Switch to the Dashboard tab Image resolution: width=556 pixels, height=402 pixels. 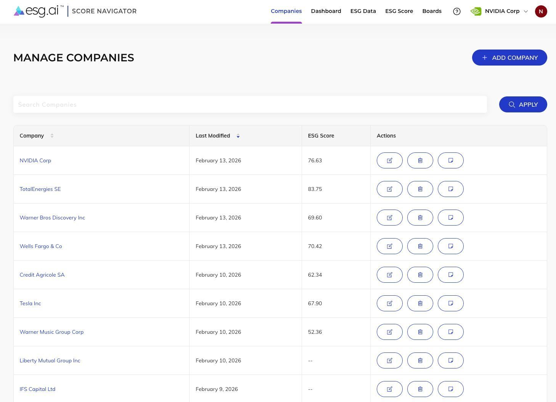326,11
